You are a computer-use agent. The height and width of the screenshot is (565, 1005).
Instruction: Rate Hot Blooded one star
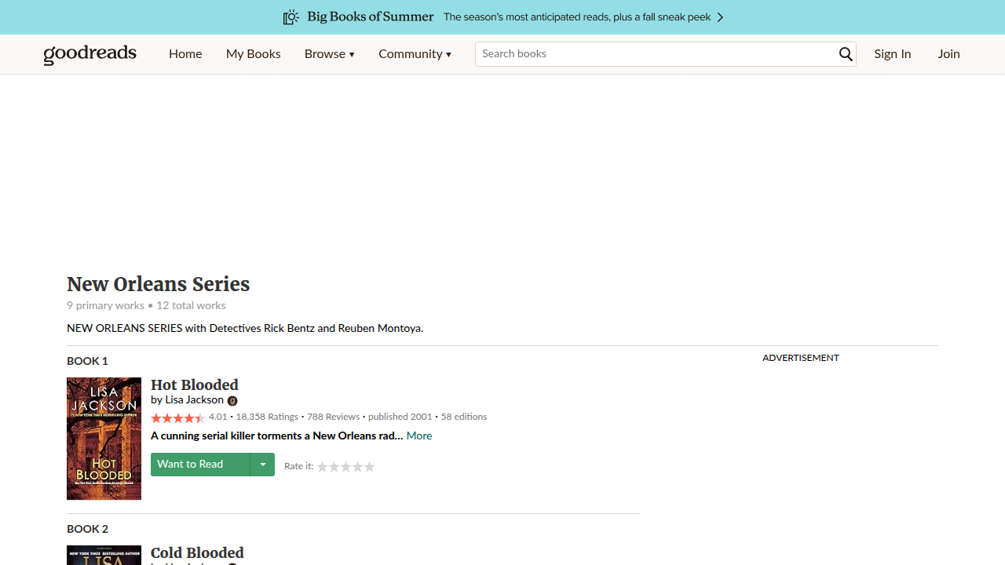pos(322,467)
